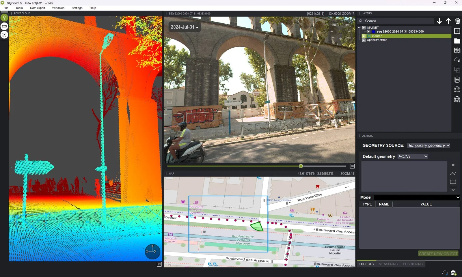Choose polyline geometry icon
The image size is (462, 277).
point(453,173)
